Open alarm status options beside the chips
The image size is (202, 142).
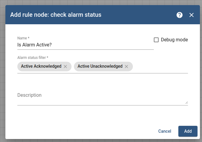(x=160, y=67)
